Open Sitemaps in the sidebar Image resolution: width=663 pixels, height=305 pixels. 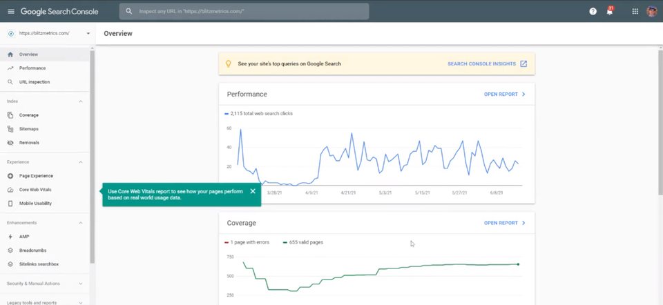coord(44,129)
